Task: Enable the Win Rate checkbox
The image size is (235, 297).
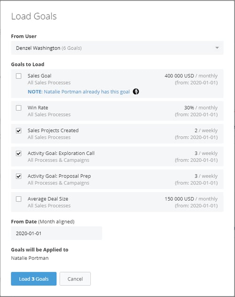Action: 18,108
